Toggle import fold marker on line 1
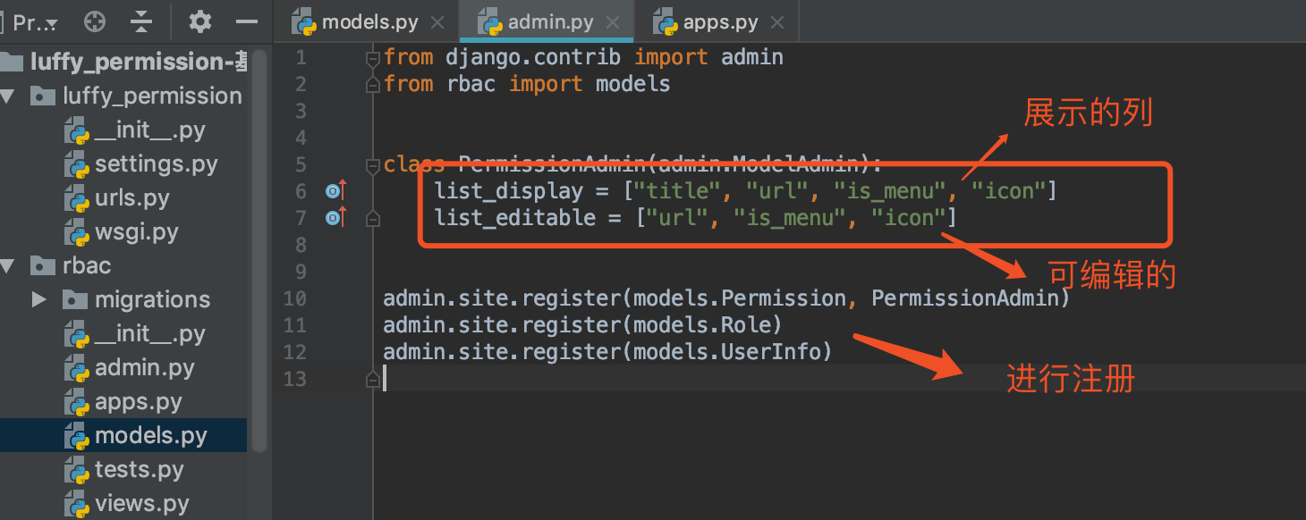The height and width of the screenshot is (520, 1306). coord(373,58)
